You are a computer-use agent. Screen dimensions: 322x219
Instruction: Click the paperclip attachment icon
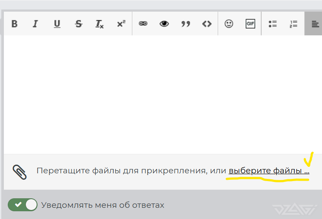click(19, 172)
